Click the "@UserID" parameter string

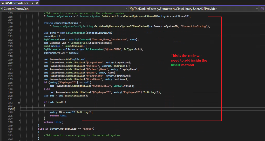click(x=92, y=66)
